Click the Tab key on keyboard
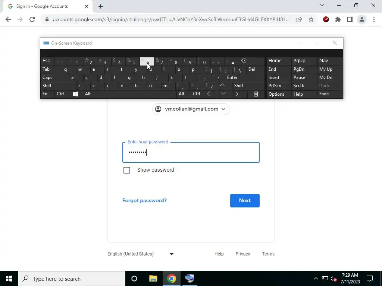This screenshot has height=286, width=382. point(51,69)
